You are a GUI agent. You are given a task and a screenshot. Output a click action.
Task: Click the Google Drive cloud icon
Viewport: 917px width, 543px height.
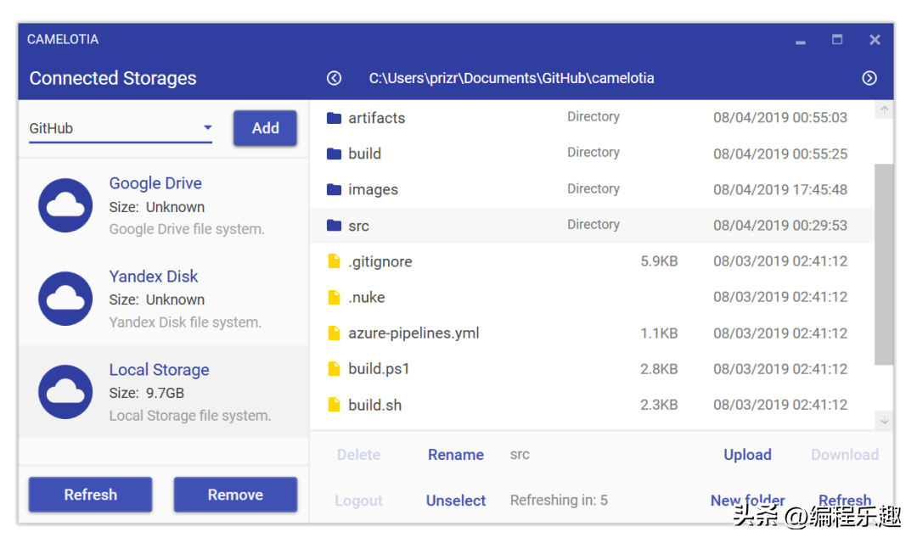[x=65, y=205]
